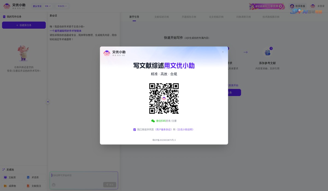Click the 我的写作任务 list icon
328x191 pixels.
[x=4, y=17]
